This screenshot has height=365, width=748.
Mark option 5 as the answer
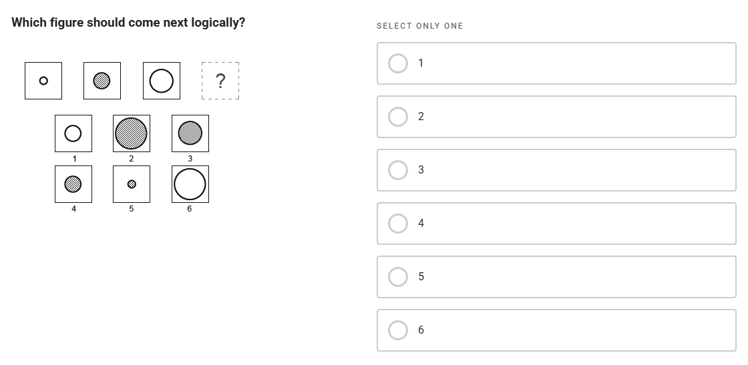(x=398, y=277)
